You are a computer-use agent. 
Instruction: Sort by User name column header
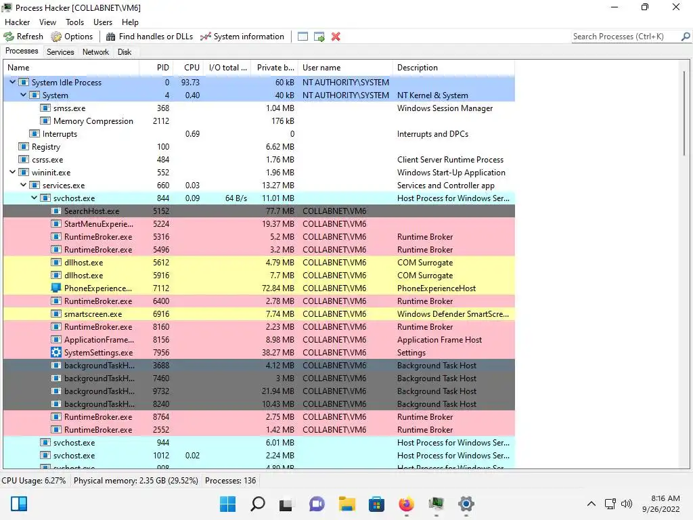(x=345, y=68)
